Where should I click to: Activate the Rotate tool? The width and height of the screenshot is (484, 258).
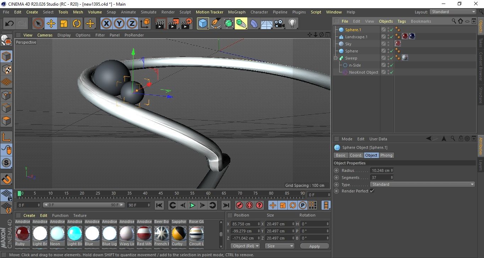77,24
